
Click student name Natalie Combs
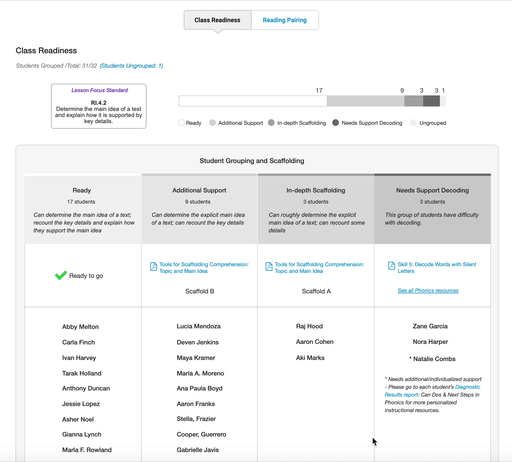[x=434, y=359]
